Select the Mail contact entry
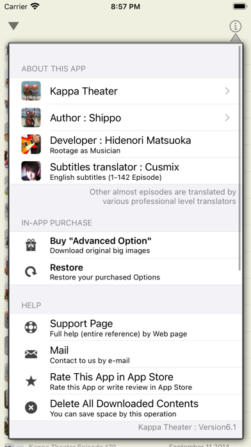This screenshot has width=251, height=447. coord(125,355)
